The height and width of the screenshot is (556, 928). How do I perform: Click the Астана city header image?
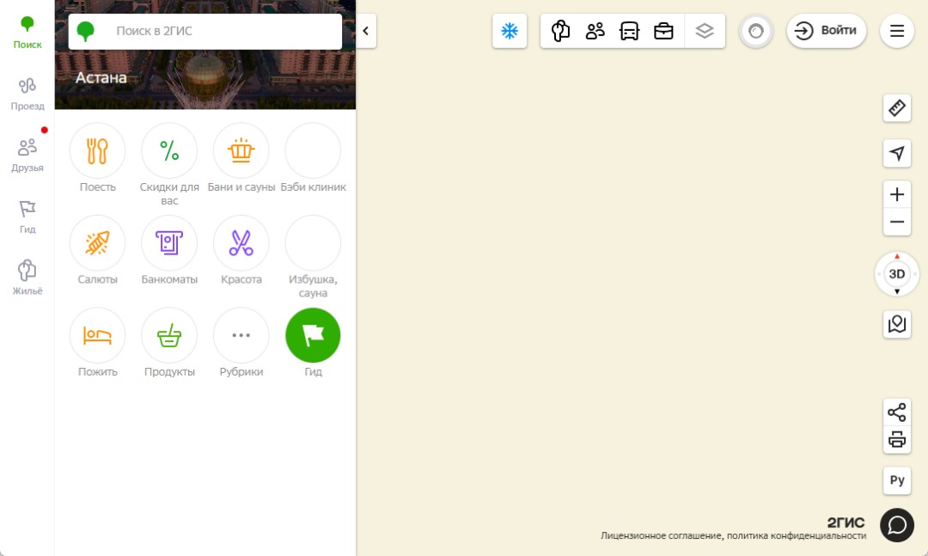[x=205, y=80]
